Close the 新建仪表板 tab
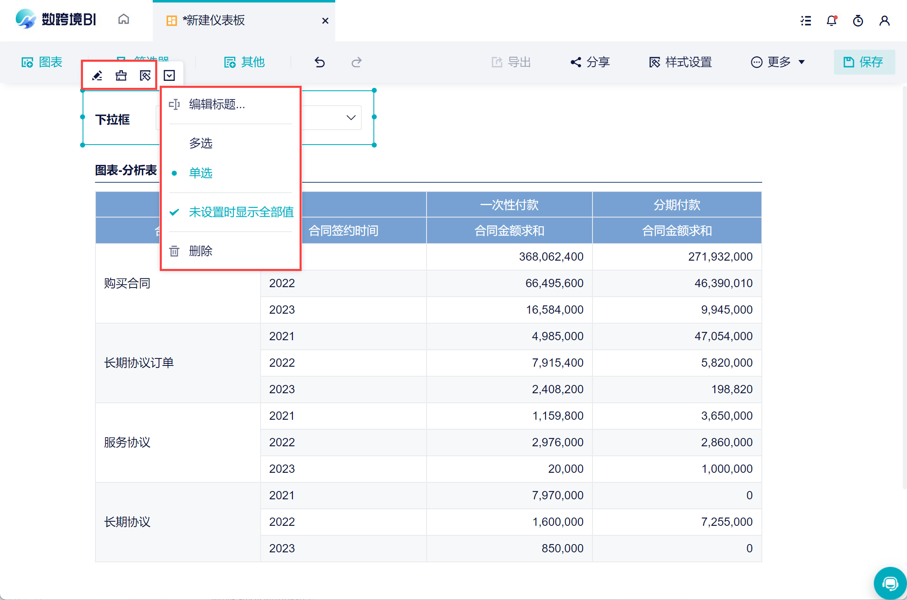This screenshot has width=907, height=600. (325, 21)
